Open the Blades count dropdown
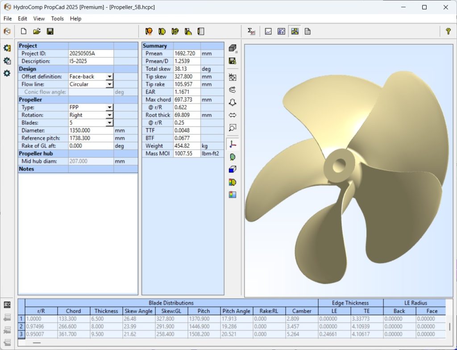 (x=109, y=123)
